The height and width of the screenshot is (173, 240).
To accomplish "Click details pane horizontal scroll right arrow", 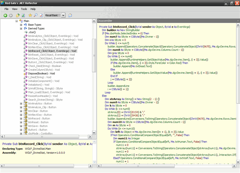I will coord(90,166).
